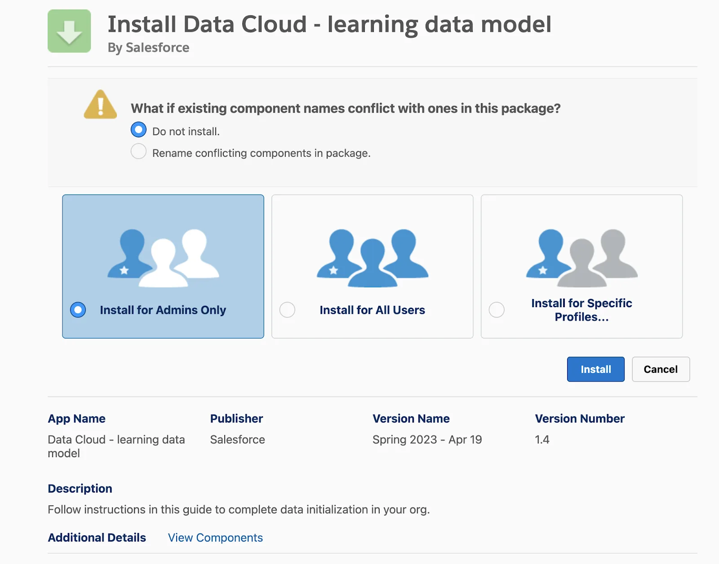Click the green package download icon
The width and height of the screenshot is (719, 564).
tap(69, 31)
